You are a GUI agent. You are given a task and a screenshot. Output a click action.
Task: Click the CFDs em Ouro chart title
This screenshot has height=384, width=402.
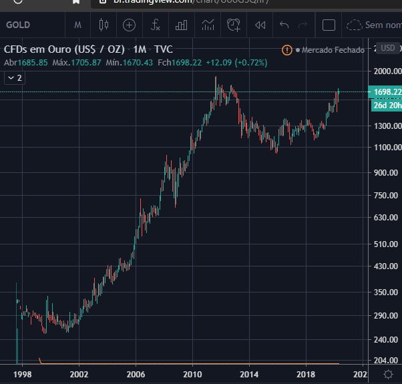(x=64, y=49)
